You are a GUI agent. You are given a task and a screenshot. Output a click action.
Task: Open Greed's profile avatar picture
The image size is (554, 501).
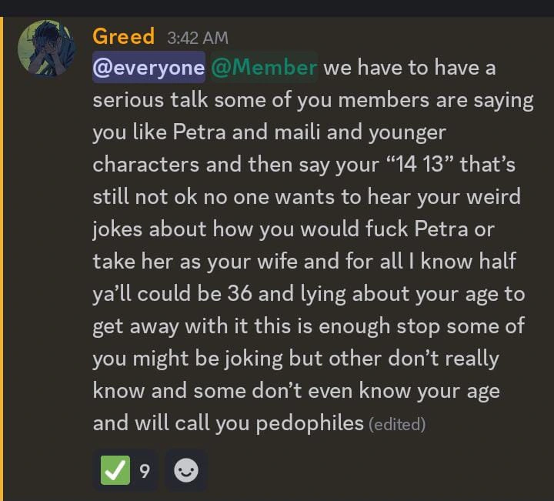46,48
